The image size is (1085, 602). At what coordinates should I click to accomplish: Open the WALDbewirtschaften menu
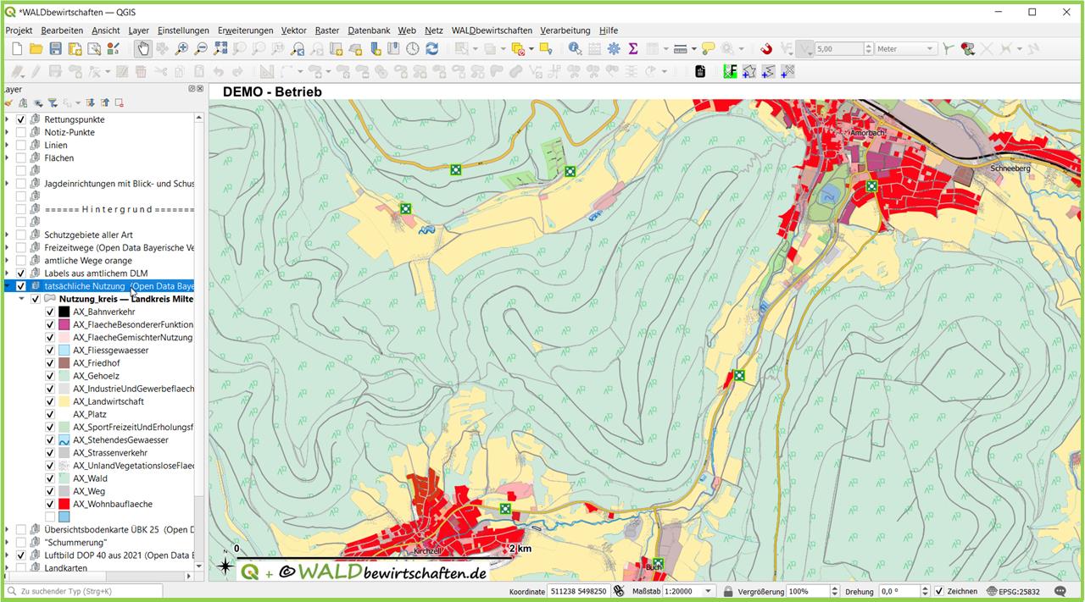coord(492,30)
